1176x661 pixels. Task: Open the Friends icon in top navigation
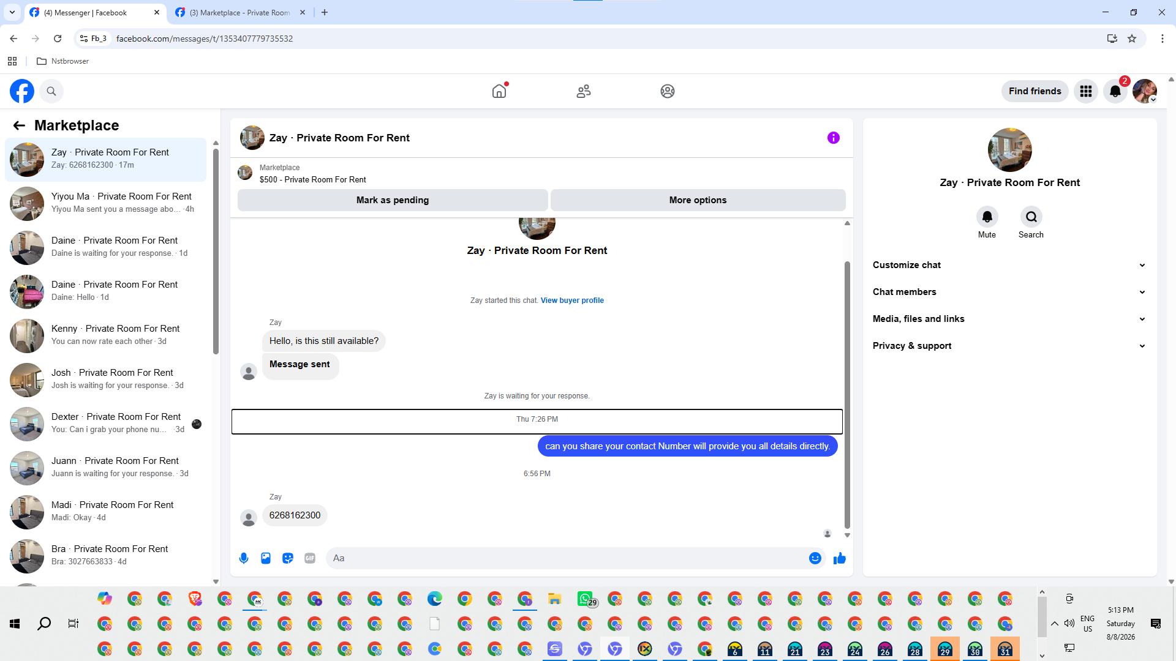click(x=584, y=91)
